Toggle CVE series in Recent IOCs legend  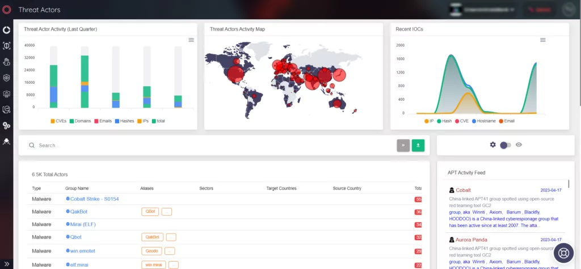click(x=462, y=121)
